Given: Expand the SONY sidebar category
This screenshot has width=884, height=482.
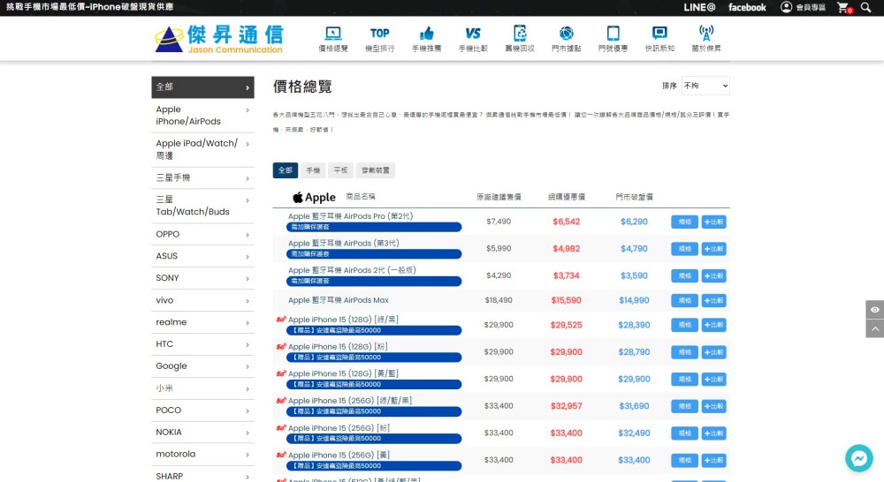Looking at the screenshot, I should coord(203,278).
